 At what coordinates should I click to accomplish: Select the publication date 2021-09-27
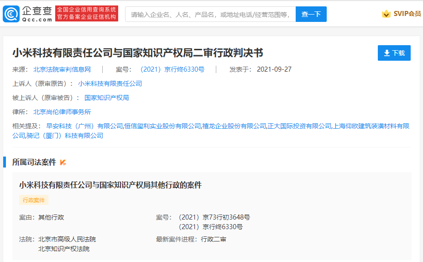pyautogui.click(x=274, y=70)
